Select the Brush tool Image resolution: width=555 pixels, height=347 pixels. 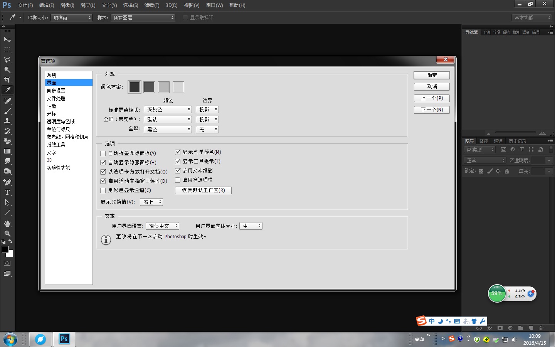[x=7, y=111]
